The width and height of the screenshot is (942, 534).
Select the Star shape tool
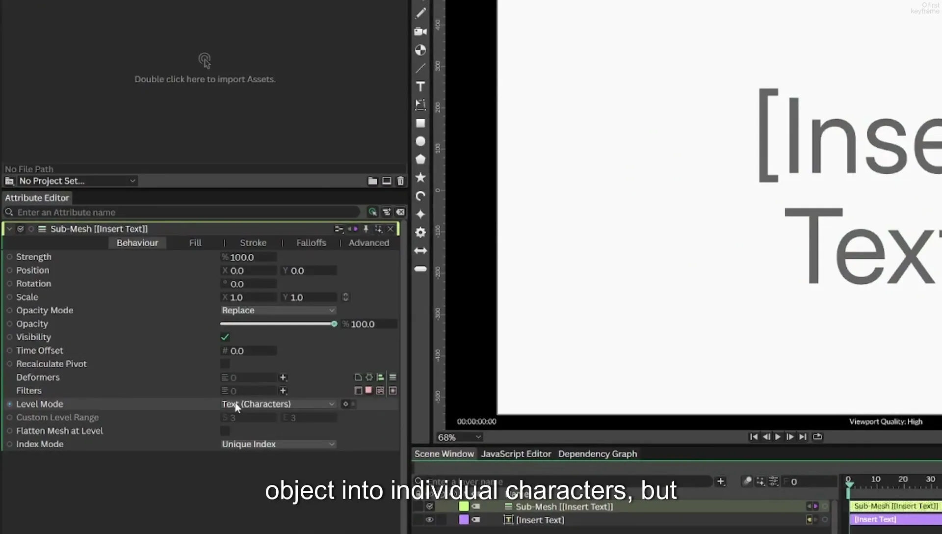(420, 178)
